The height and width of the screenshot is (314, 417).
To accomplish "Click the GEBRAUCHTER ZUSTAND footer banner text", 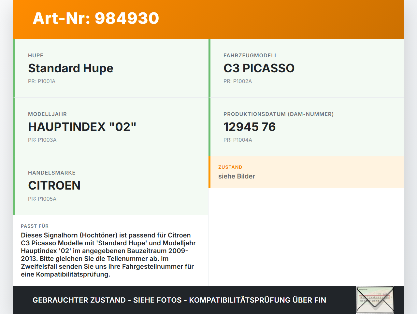I will 179,300.
